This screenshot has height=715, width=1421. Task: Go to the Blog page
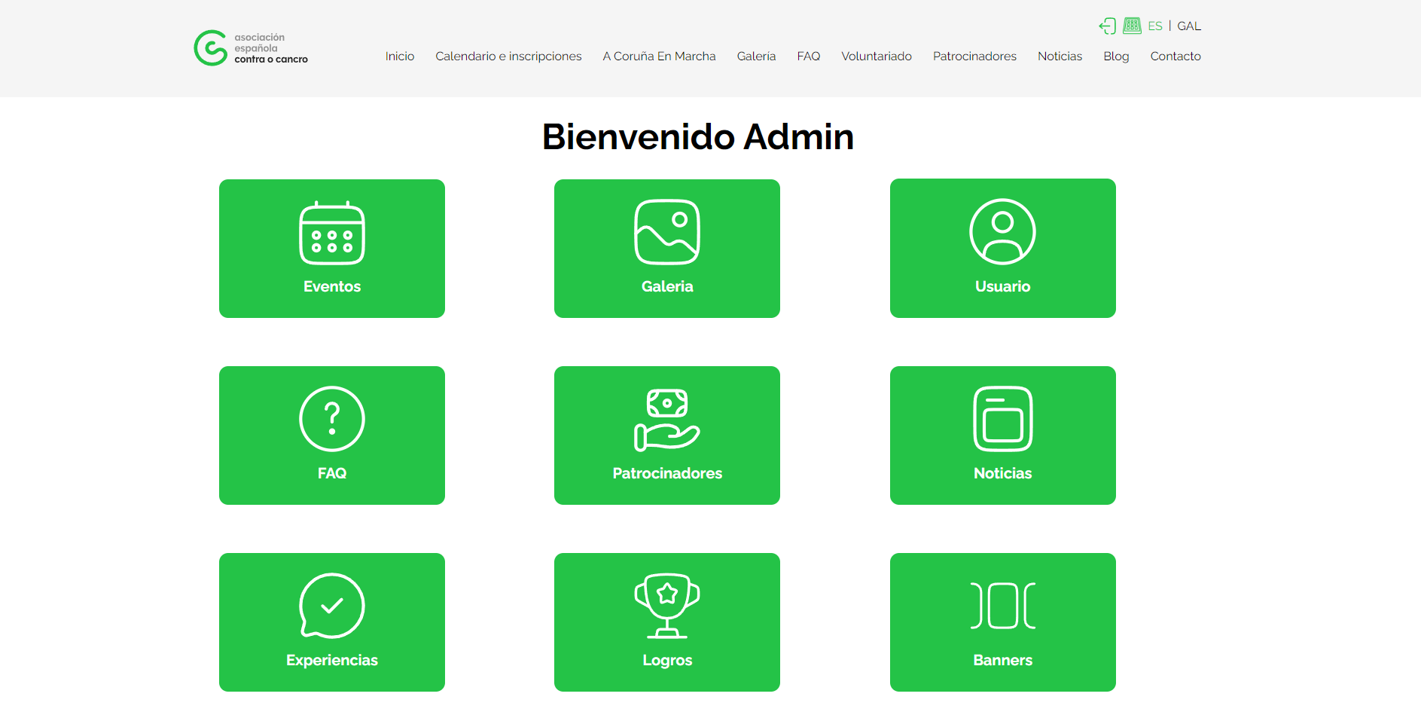coord(1116,57)
